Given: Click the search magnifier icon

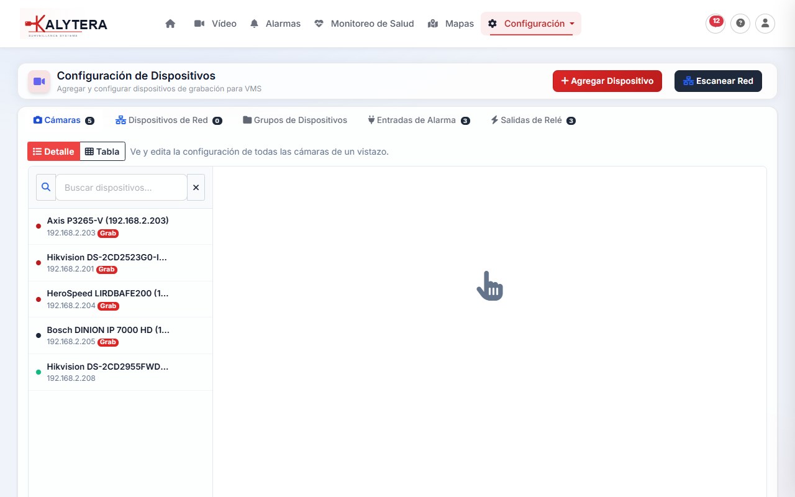Looking at the screenshot, I should pos(46,187).
